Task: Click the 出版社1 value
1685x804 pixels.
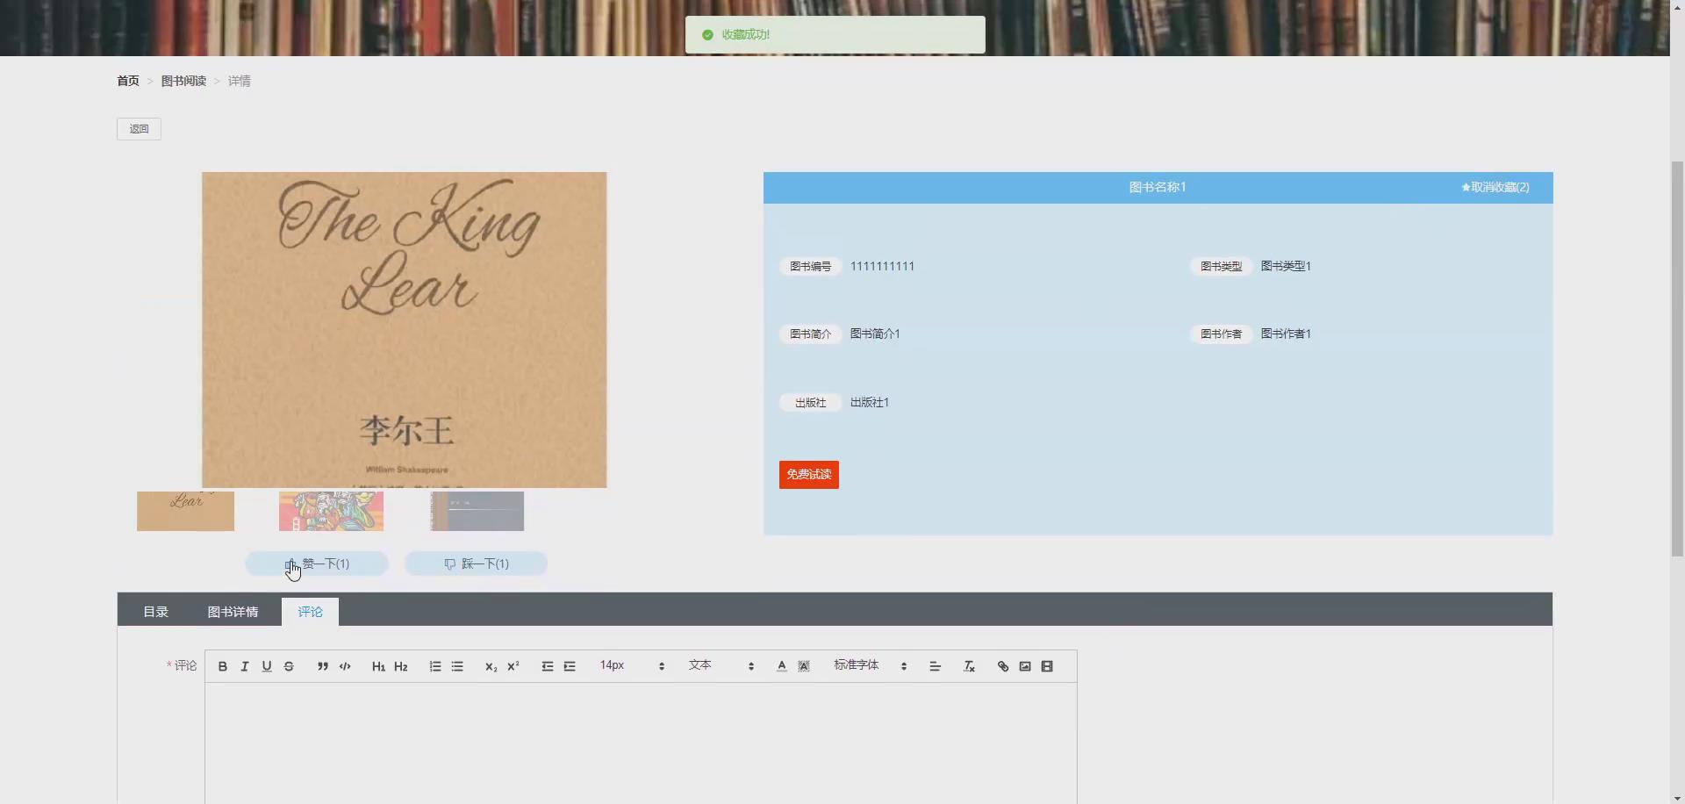Action: tap(870, 402)
